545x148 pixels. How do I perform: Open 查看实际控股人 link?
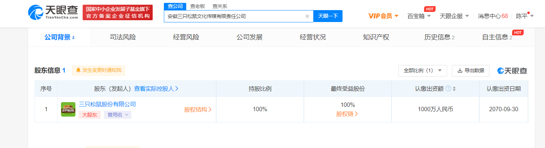pyautogui.click(x=156, y=88)
